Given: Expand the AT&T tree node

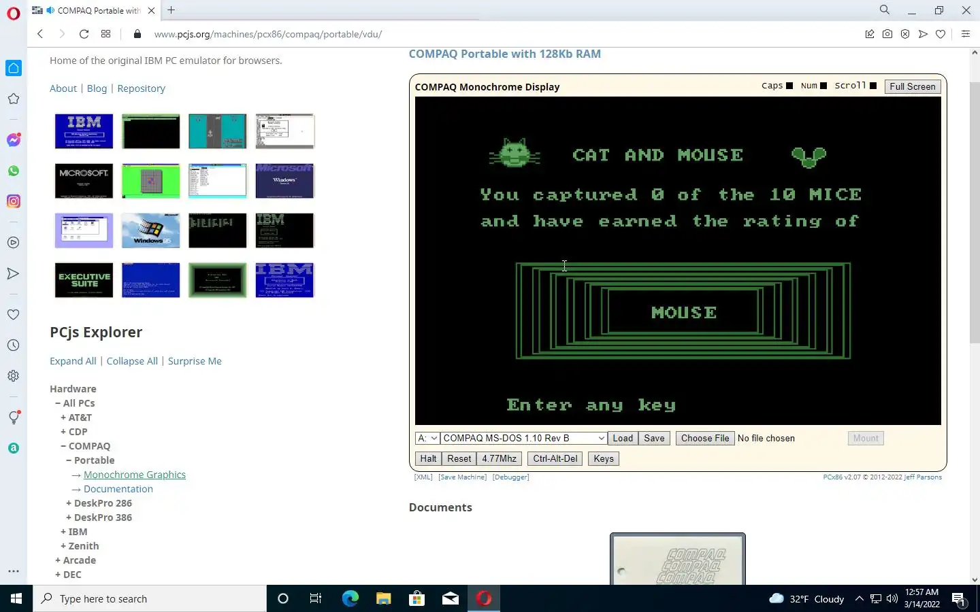Looking at the screenshot, I should (63, 418).
